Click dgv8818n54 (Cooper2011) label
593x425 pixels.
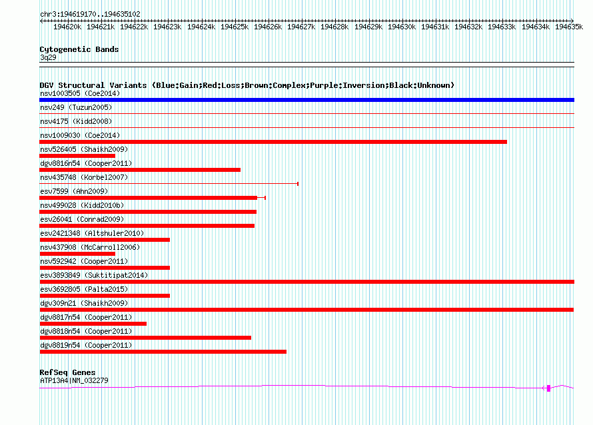tap(86, 331)
